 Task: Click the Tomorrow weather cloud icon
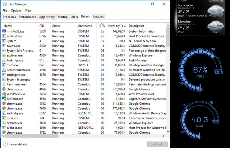(216, 11)
